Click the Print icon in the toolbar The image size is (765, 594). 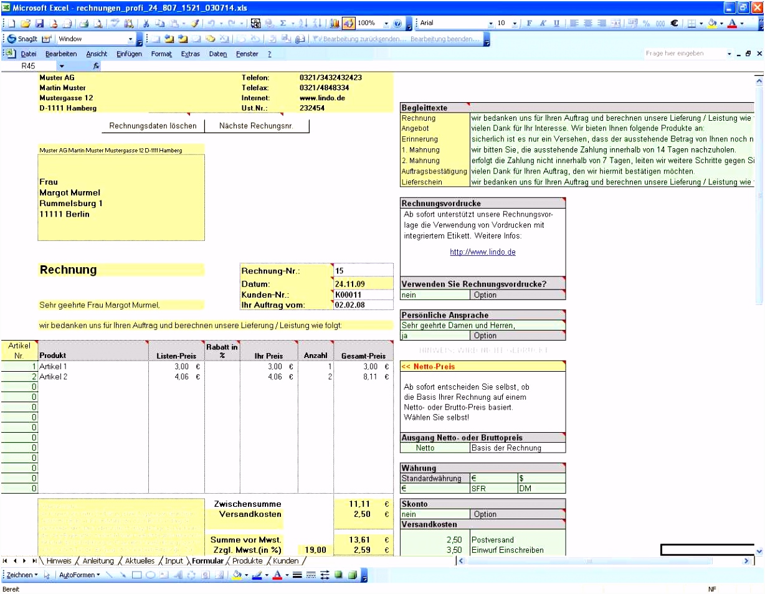click(83, 24)
